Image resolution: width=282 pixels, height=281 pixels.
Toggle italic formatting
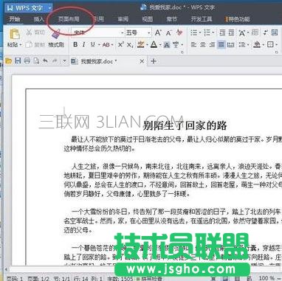tap(84, 44)
